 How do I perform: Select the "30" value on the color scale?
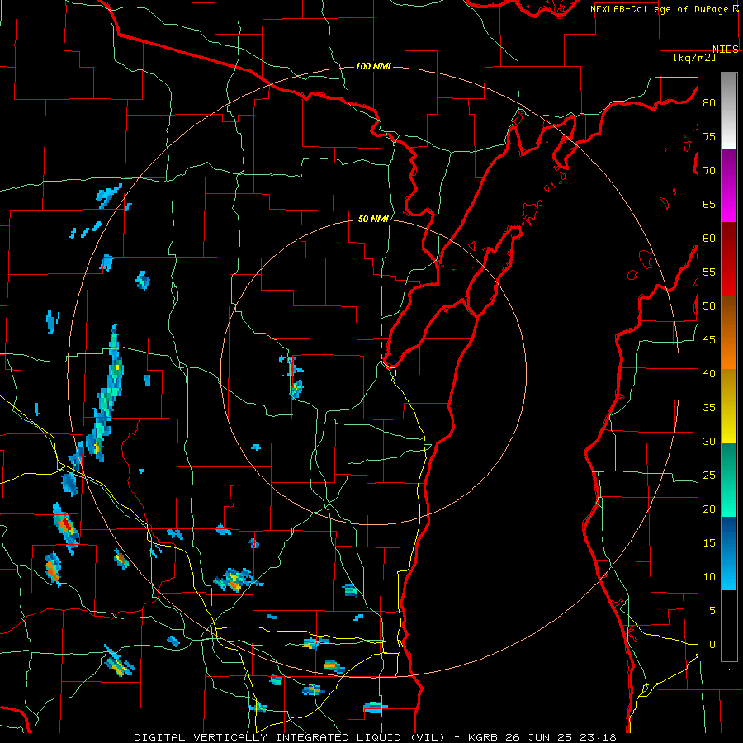(709, 441)
